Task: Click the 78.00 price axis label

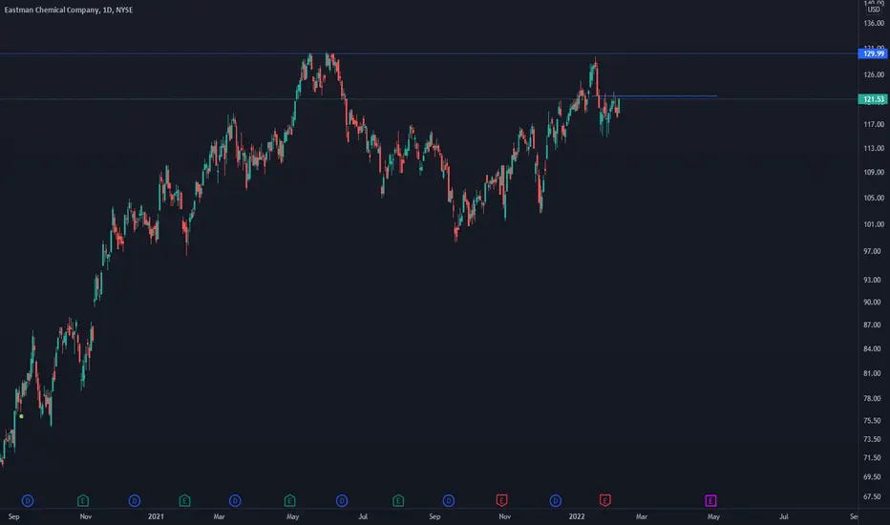Action: [874, 399]
